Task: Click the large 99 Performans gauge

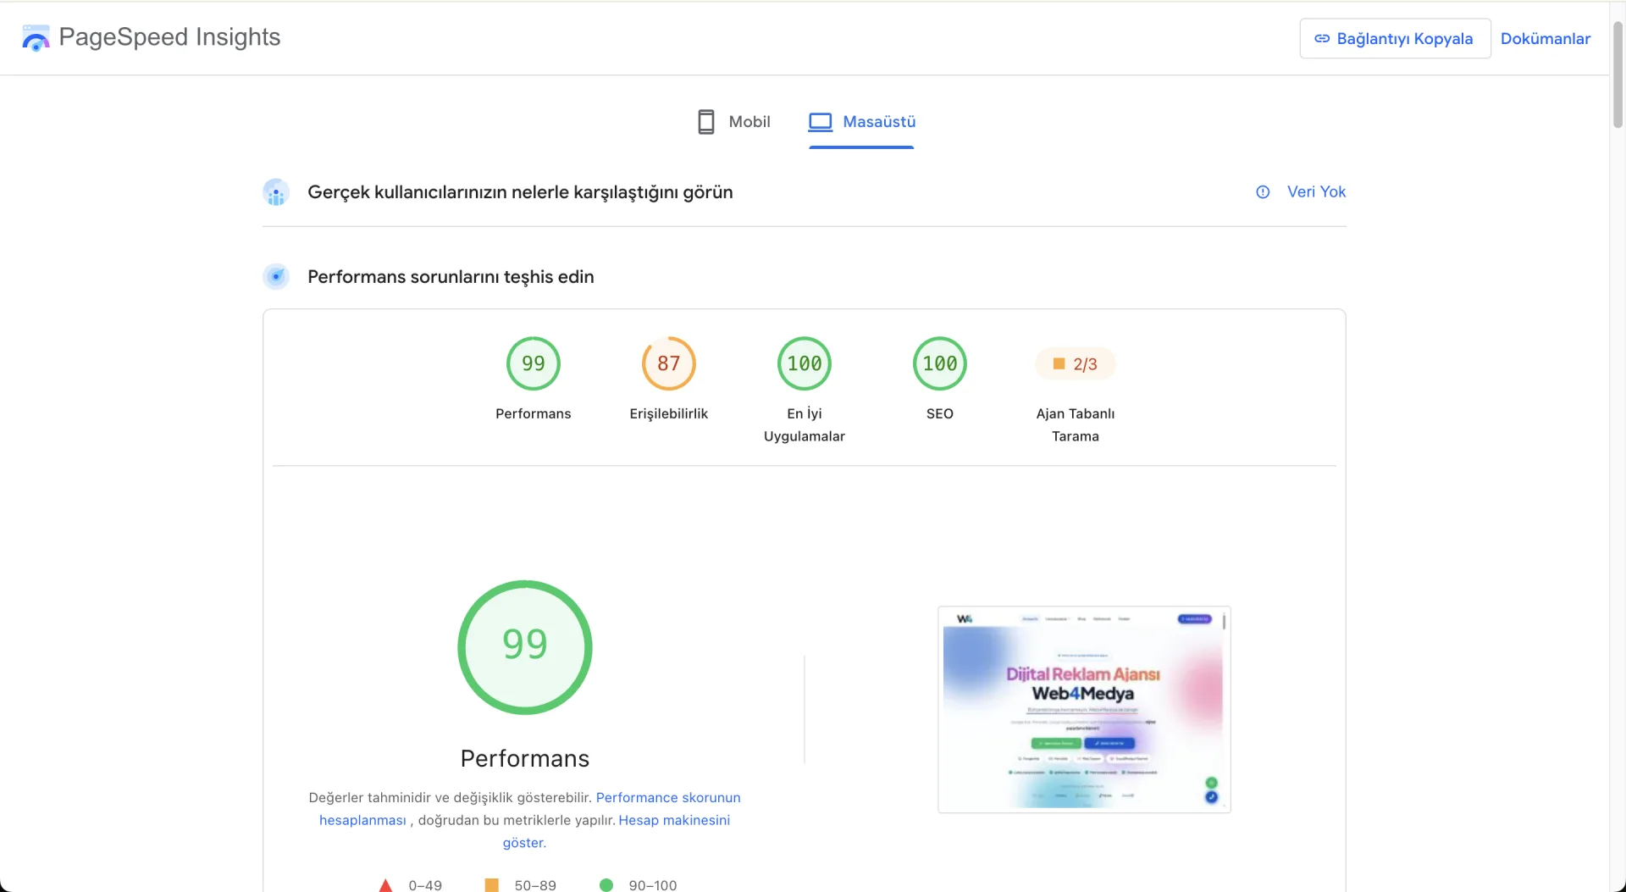Action: 525,647
